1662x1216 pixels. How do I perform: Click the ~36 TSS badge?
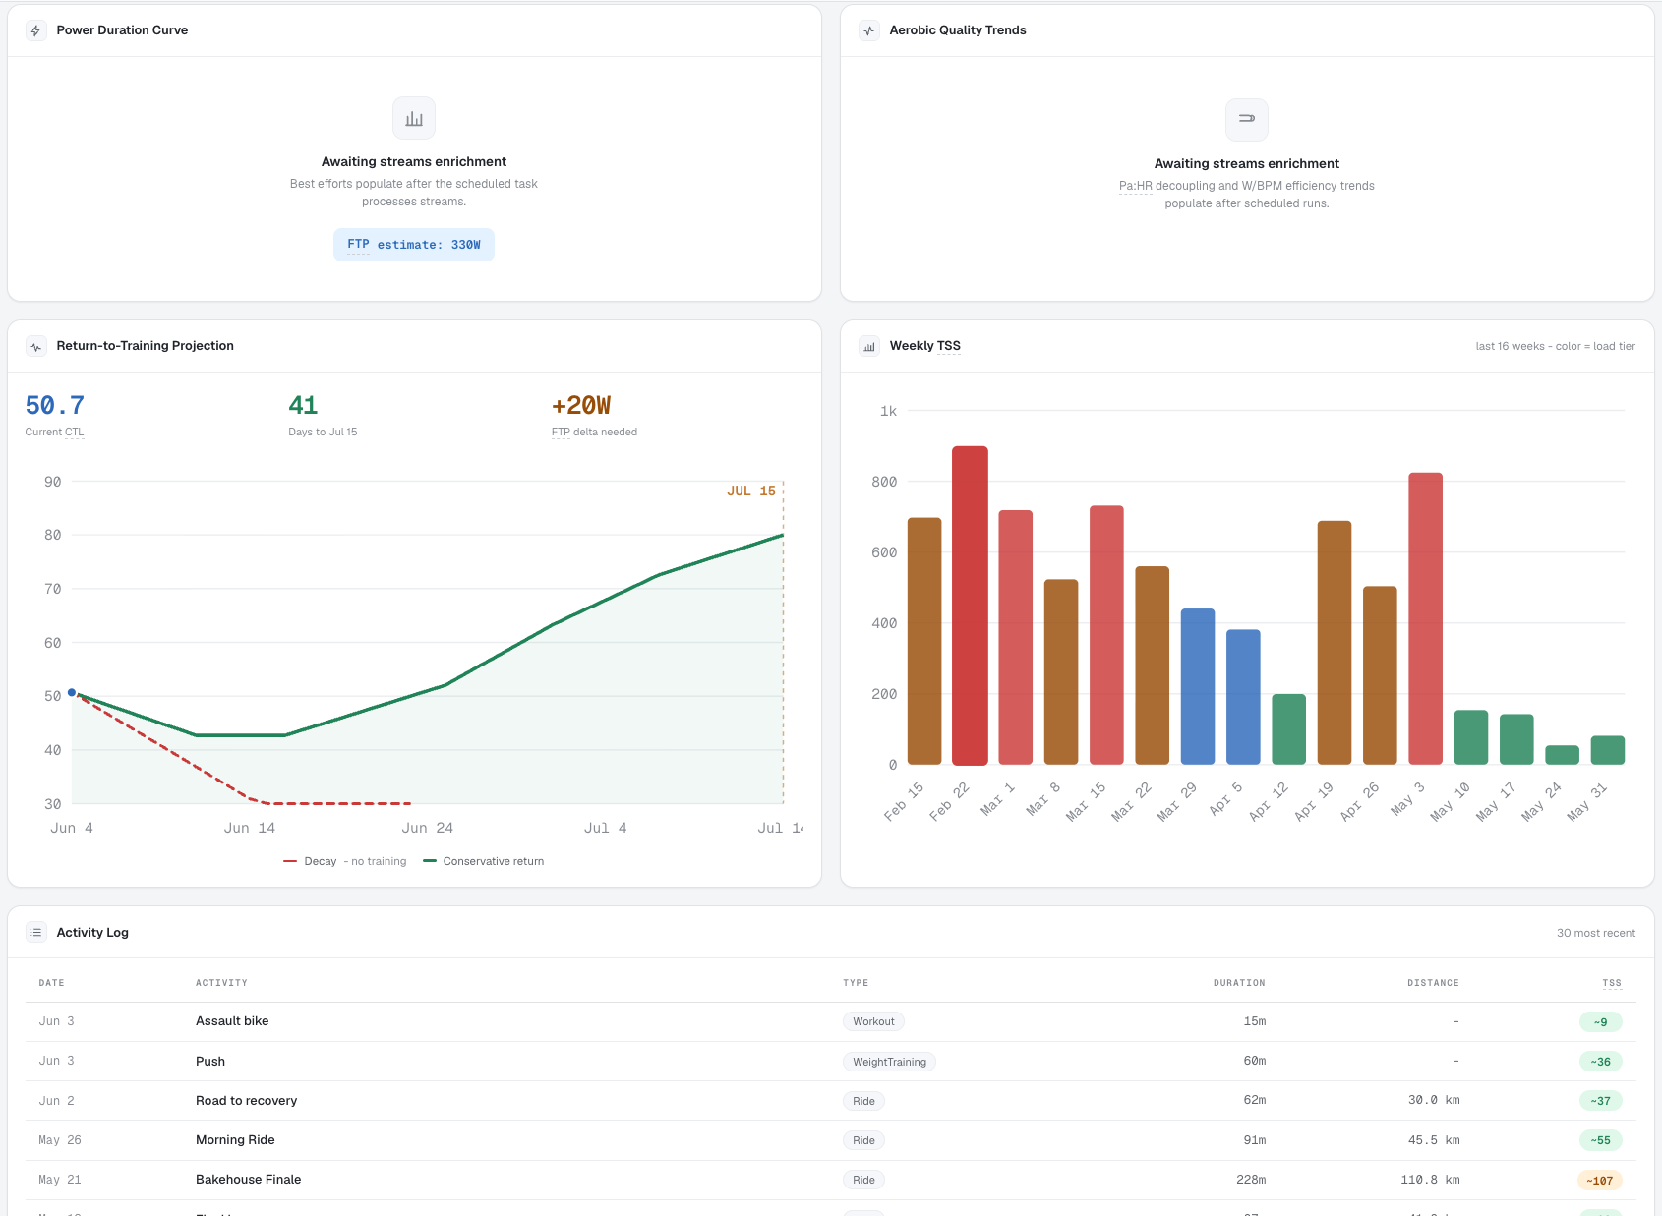[1601, 1062]
